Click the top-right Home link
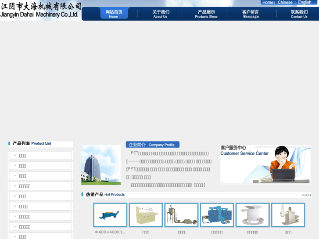 (268, 2)
